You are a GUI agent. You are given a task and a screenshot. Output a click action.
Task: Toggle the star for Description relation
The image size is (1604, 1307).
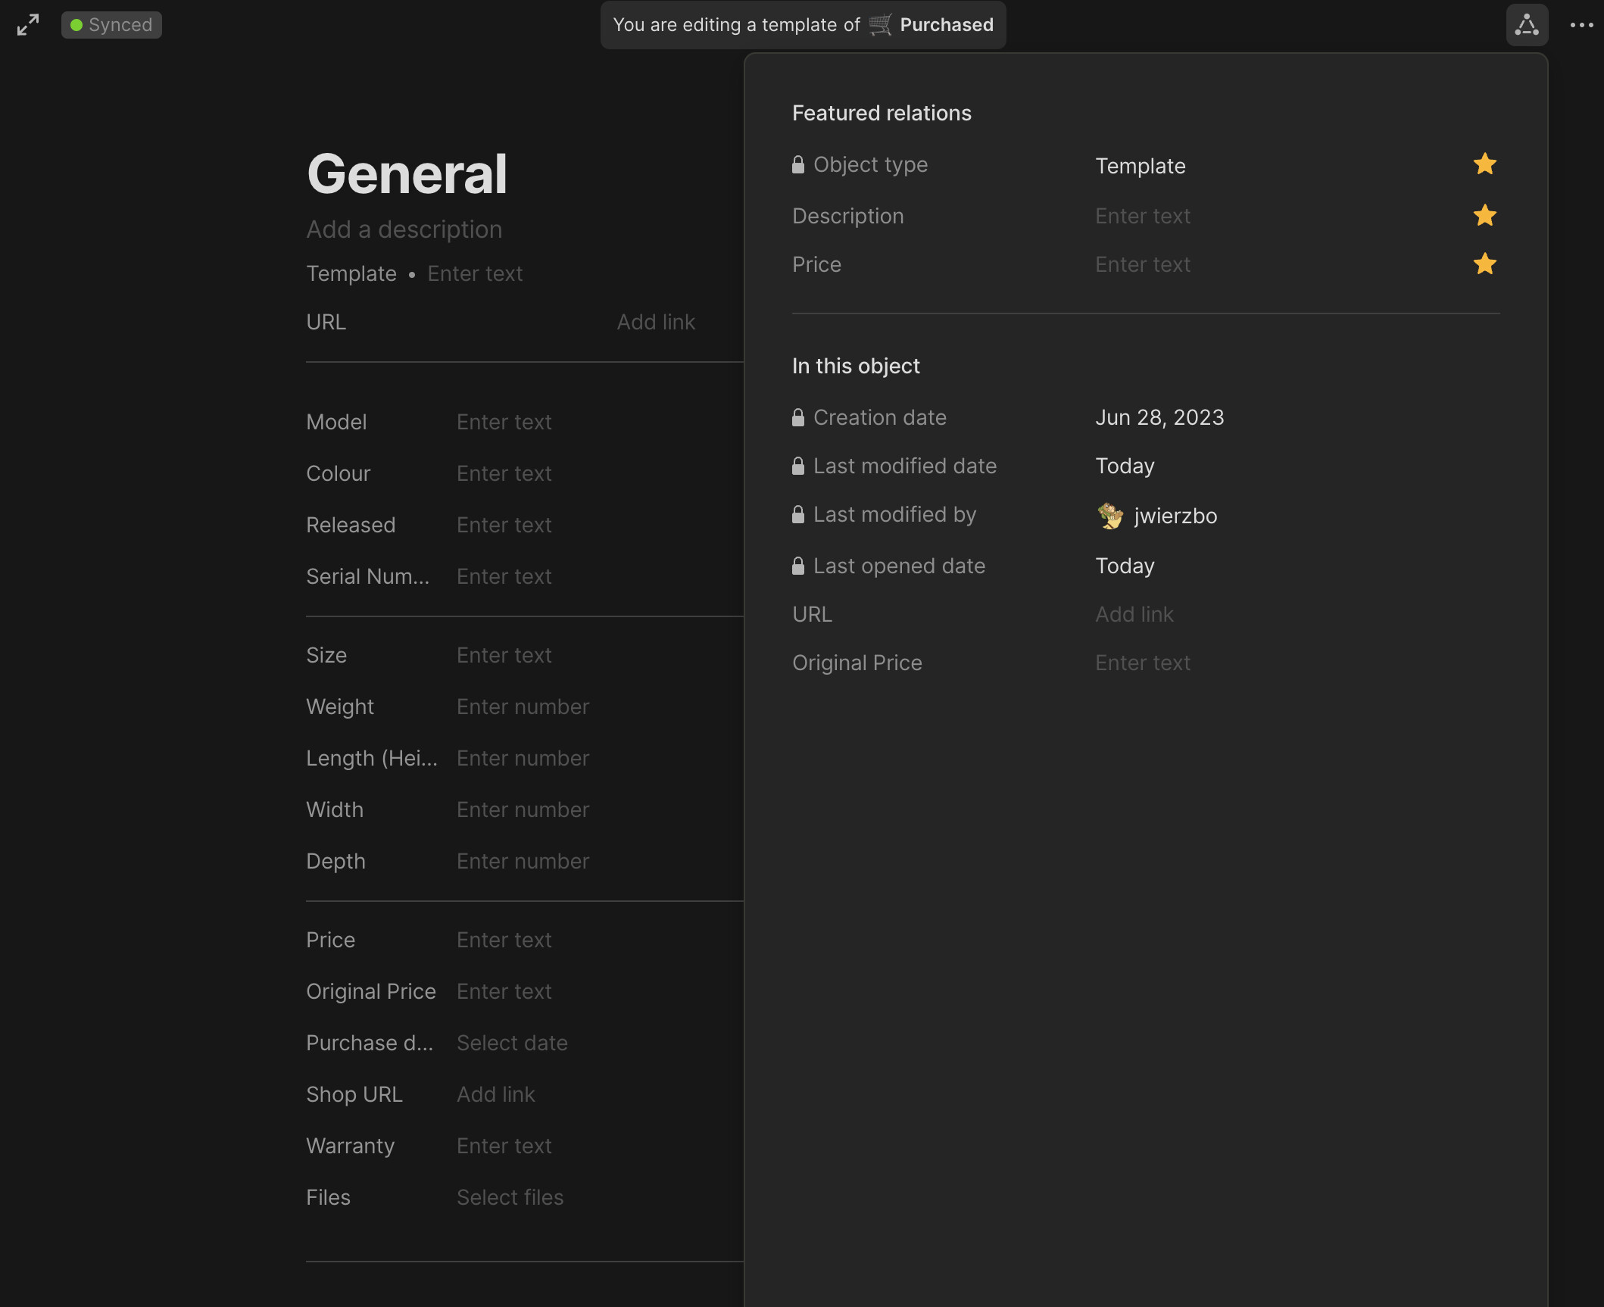click(1484, 217)
